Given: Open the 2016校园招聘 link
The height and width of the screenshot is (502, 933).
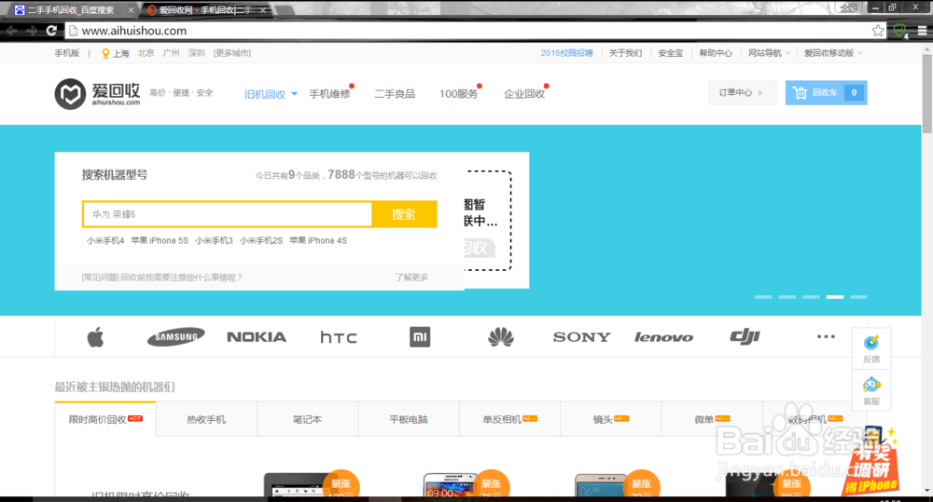Looking at the screenshot, I should [x=566, y=53].
